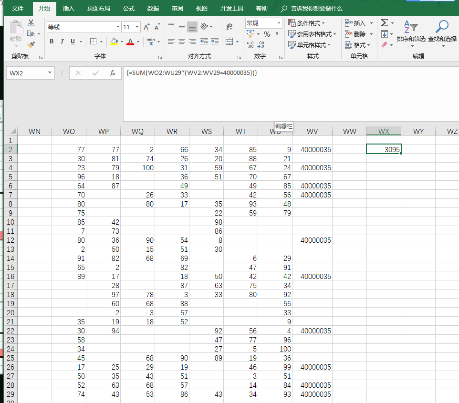Click the font color A icon
459x403 pixels.
pyautogui.click(x=130, y=41)
